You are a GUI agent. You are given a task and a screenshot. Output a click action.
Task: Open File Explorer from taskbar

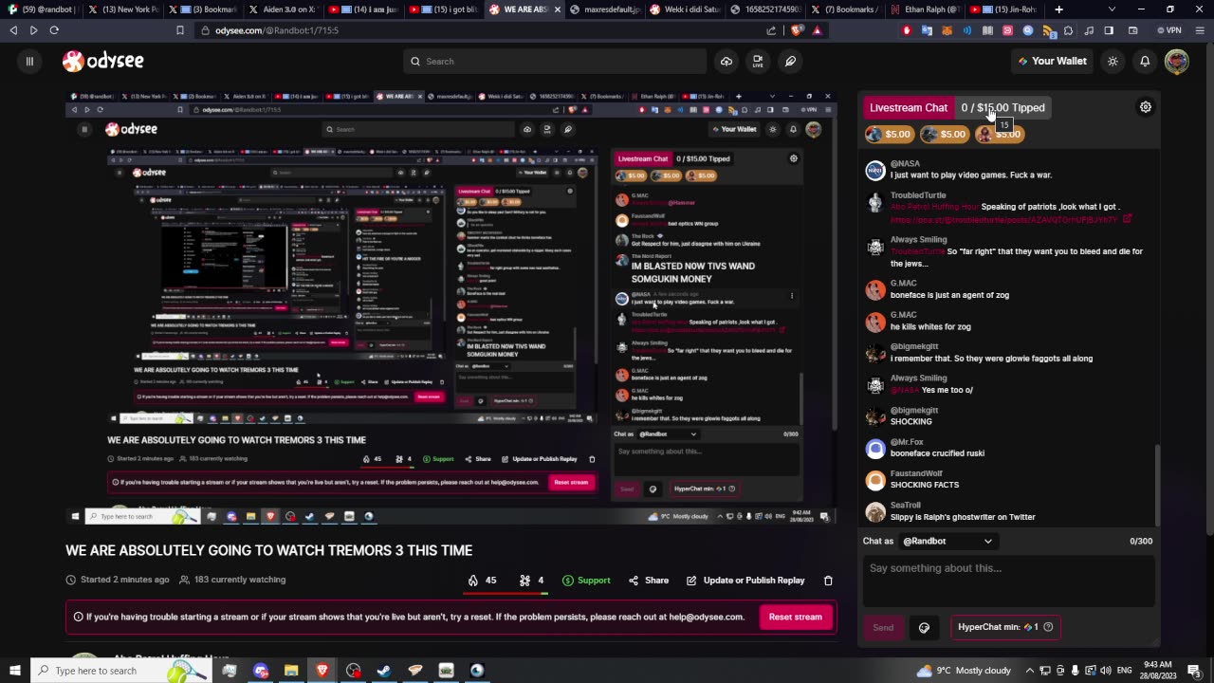coord(291,671)
